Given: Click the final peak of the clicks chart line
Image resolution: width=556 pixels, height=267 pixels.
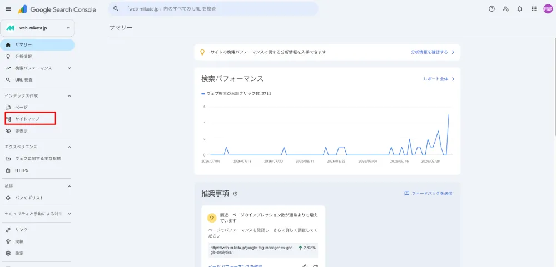Looking at the screenshot, I should coord(449,115).
